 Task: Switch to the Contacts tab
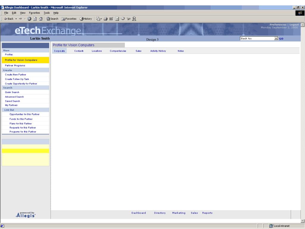79,51
